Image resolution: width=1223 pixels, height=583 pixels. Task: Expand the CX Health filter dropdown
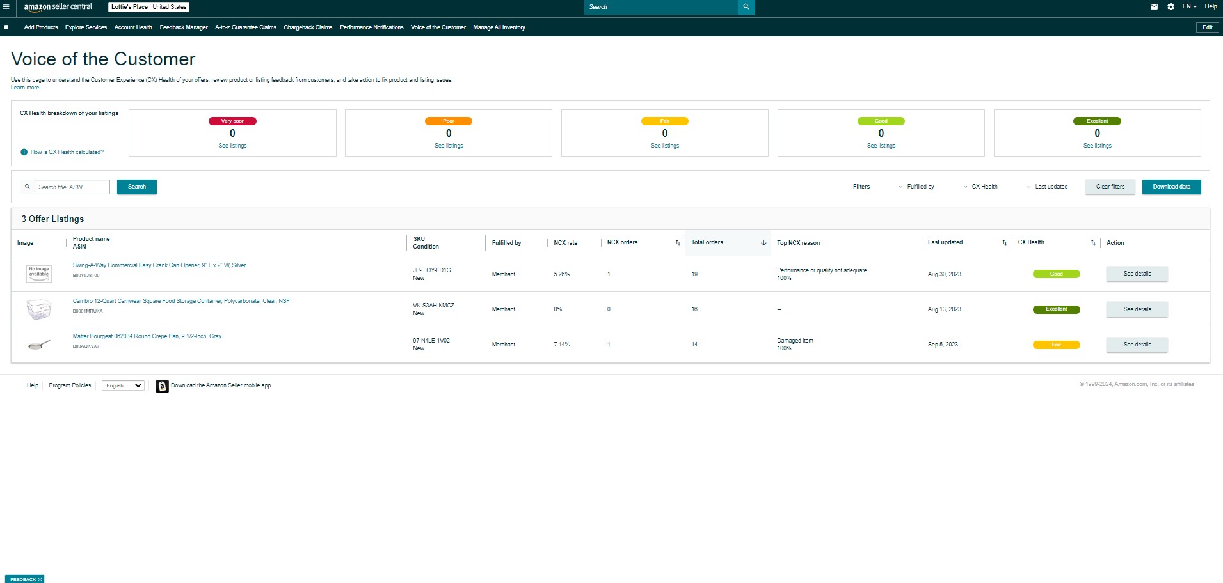pyautogui.click(x=980, y=187)
